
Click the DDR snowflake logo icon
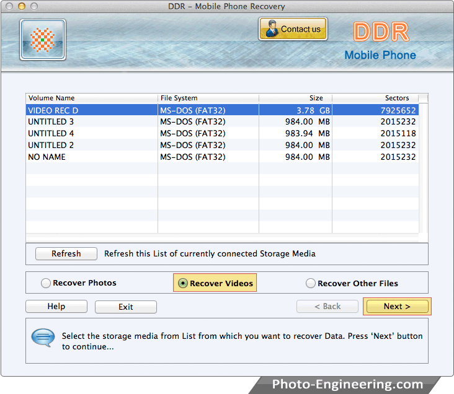43,40
